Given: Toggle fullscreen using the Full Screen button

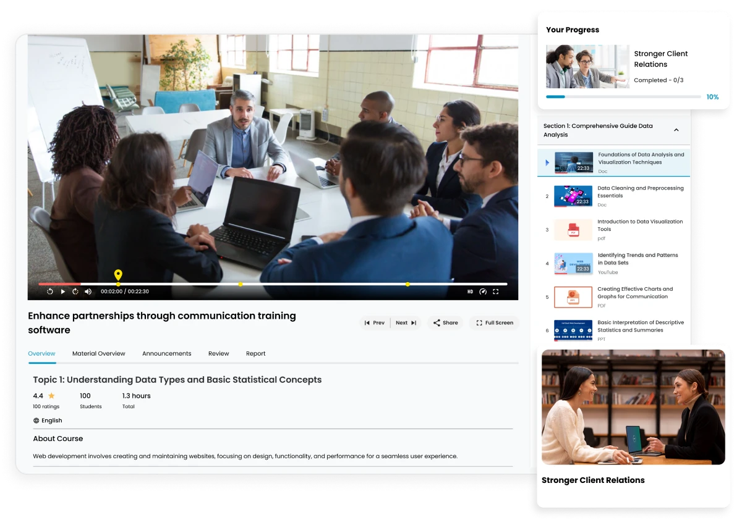Looking at the screenshot, I should (x=493, y=322).
